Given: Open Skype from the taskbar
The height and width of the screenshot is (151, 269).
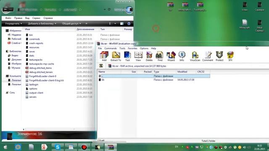Looking at the screenshot, I should coord(58,147).
